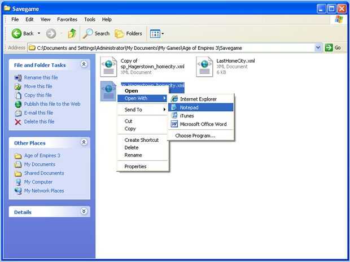The height and width of the screenshot is (262, 350).
Task: Open the Search toolbar button
Action: pyautogui.click(x=96, y=33)
